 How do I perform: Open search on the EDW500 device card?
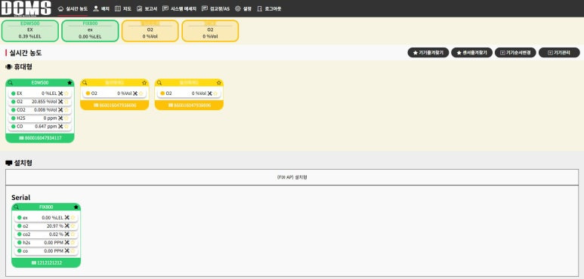[x=11, y=83]
